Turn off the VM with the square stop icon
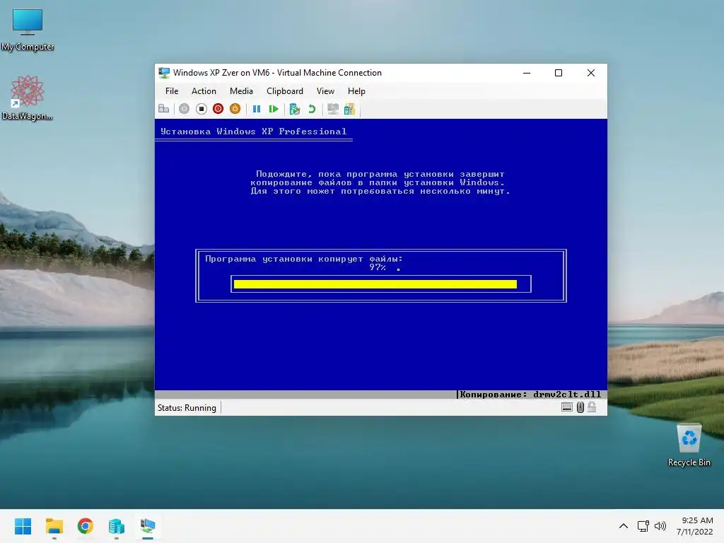This screenshot has height=543, width=724. (201, 109)
